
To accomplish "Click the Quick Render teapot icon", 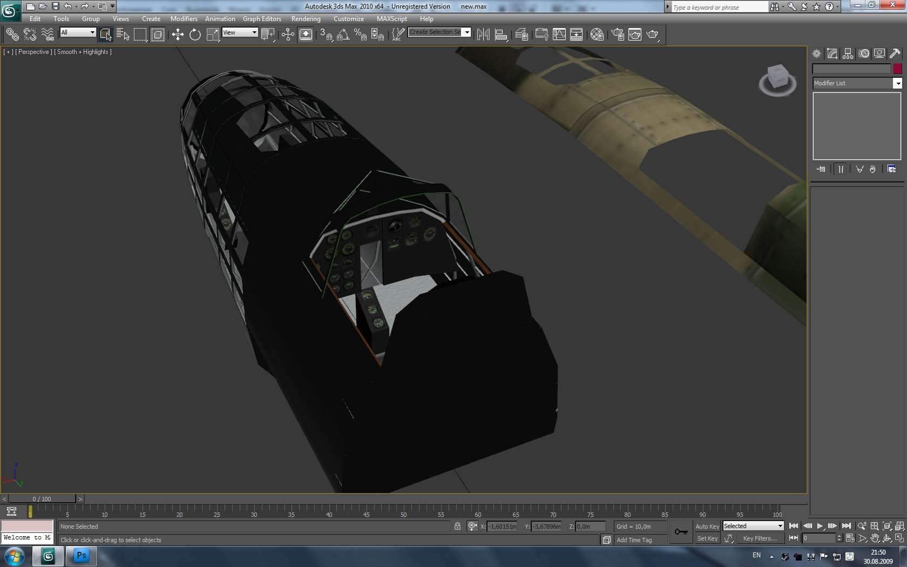I will [652, 35].
